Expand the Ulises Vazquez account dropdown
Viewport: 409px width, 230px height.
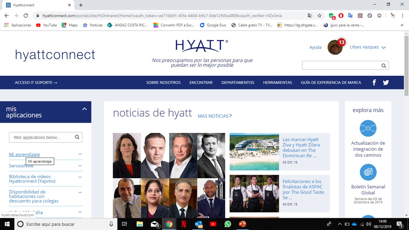point(383,47)
